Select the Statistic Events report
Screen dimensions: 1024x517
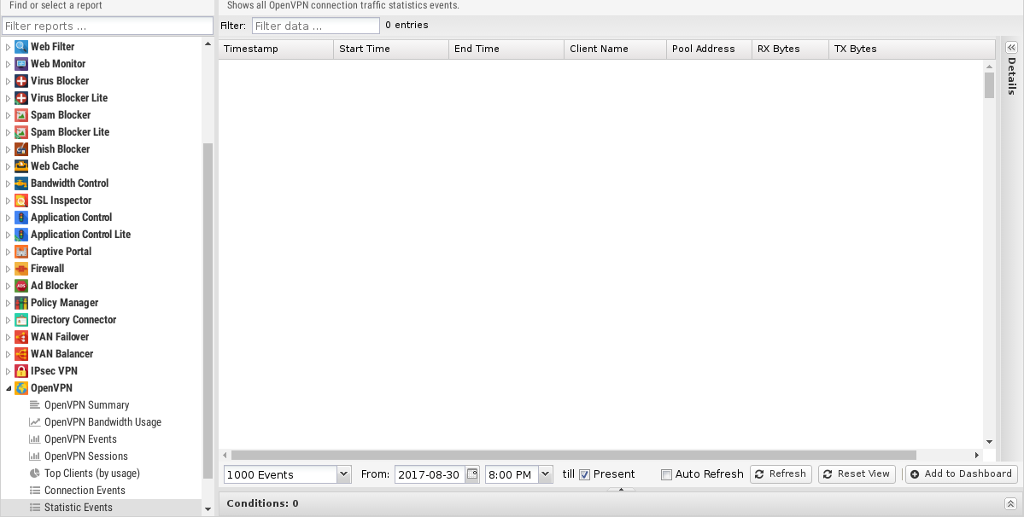click(78, 508)
